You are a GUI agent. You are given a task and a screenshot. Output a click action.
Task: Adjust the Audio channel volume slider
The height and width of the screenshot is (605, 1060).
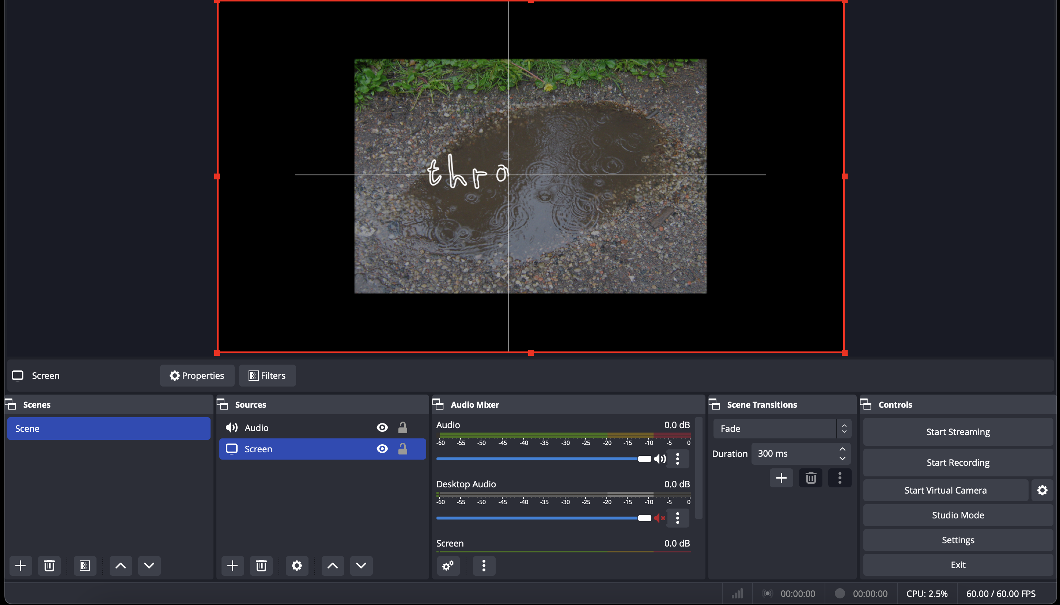pos(544,459)
